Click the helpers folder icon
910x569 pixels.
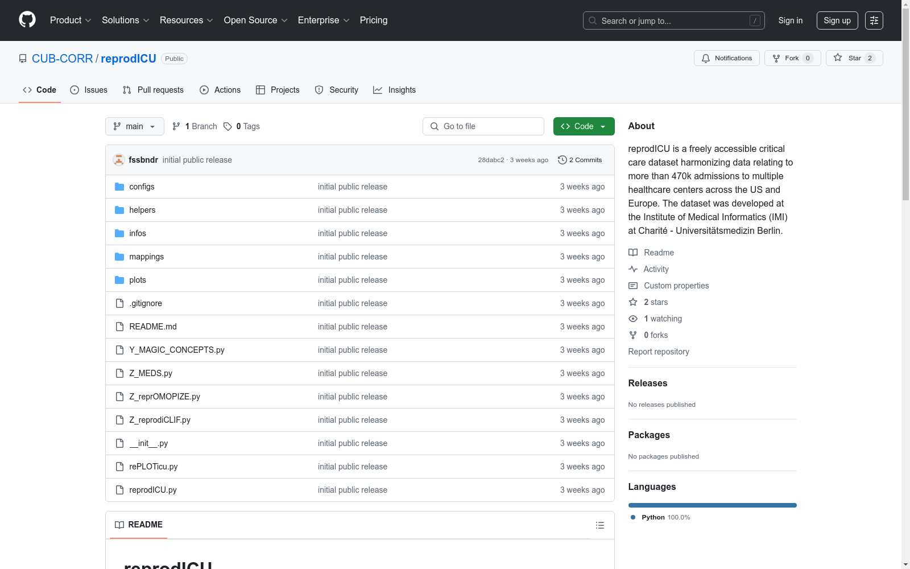pyautogui.click(x=119, y=210)
